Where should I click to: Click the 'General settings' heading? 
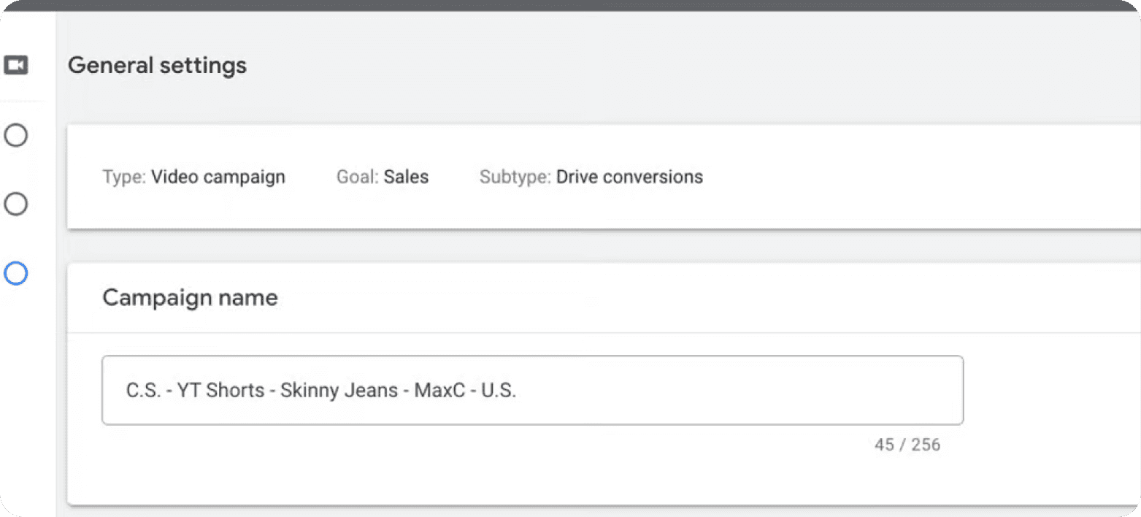tap(157, 66)
